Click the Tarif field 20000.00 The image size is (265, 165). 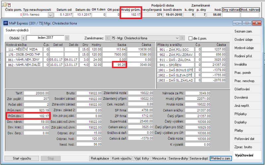pyautogui.click(x=36, y=93)
